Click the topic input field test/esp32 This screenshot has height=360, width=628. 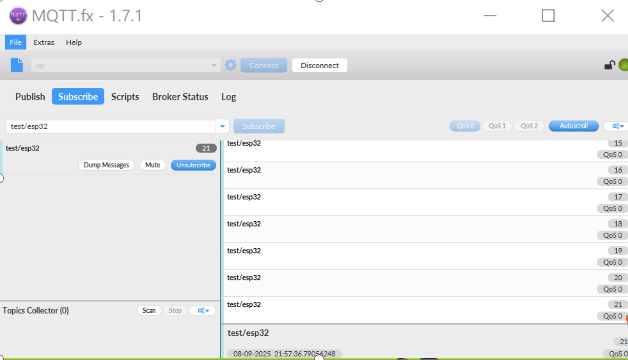(x=111, y=127)
